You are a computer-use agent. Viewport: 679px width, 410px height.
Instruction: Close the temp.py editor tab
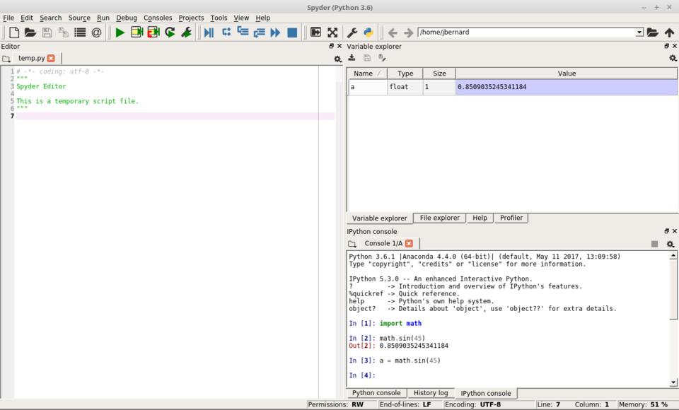coord(51,58)
